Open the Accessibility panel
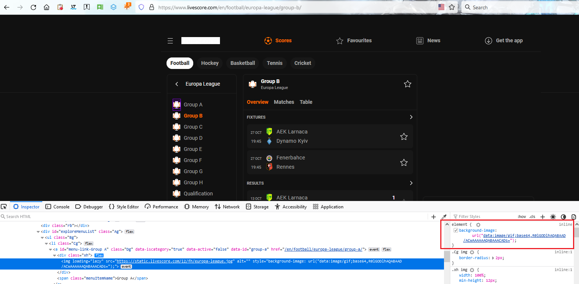 (291, 207)
